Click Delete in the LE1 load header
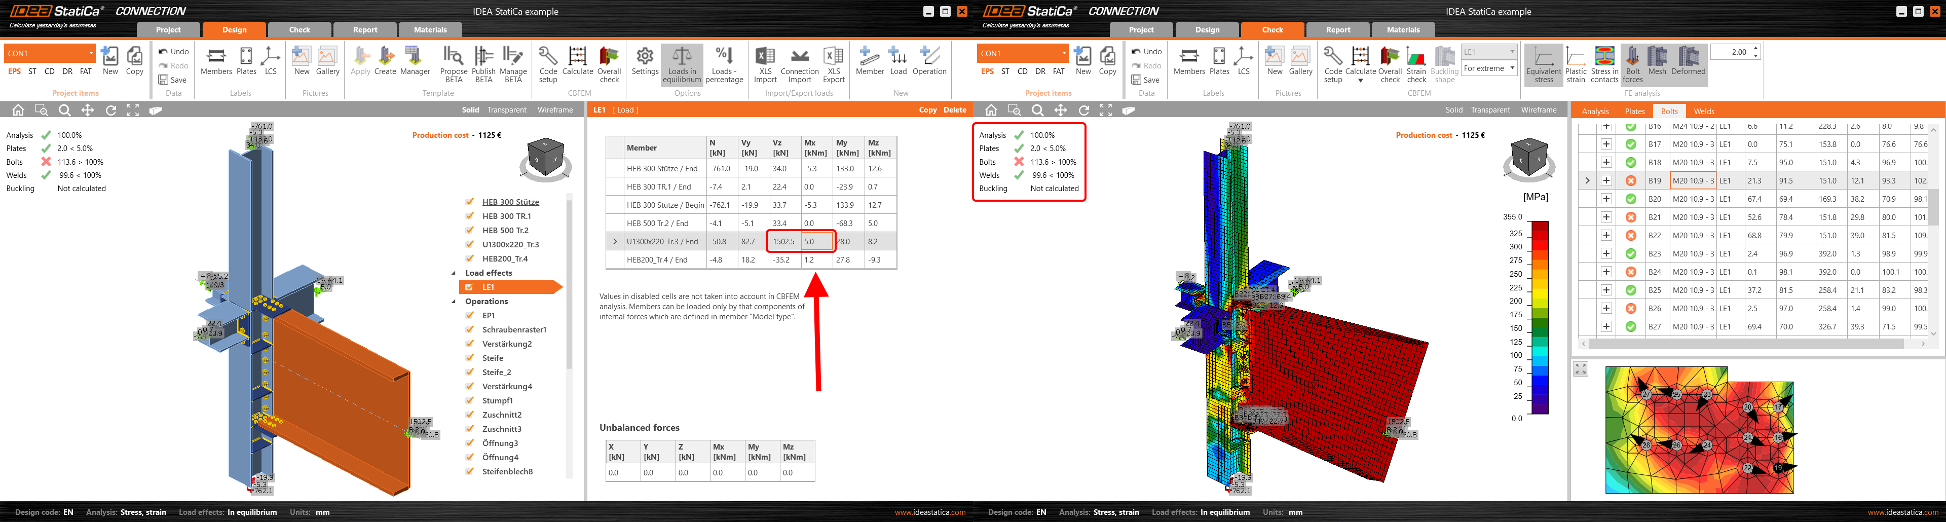The image size is (1946, 522). tap(955, 109)
